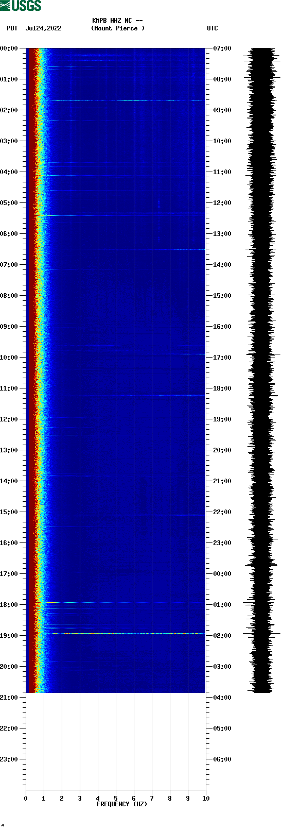284x831 pixels.
Task: Click the blank no-data area after 21:00 PDT
Action: 116,741
